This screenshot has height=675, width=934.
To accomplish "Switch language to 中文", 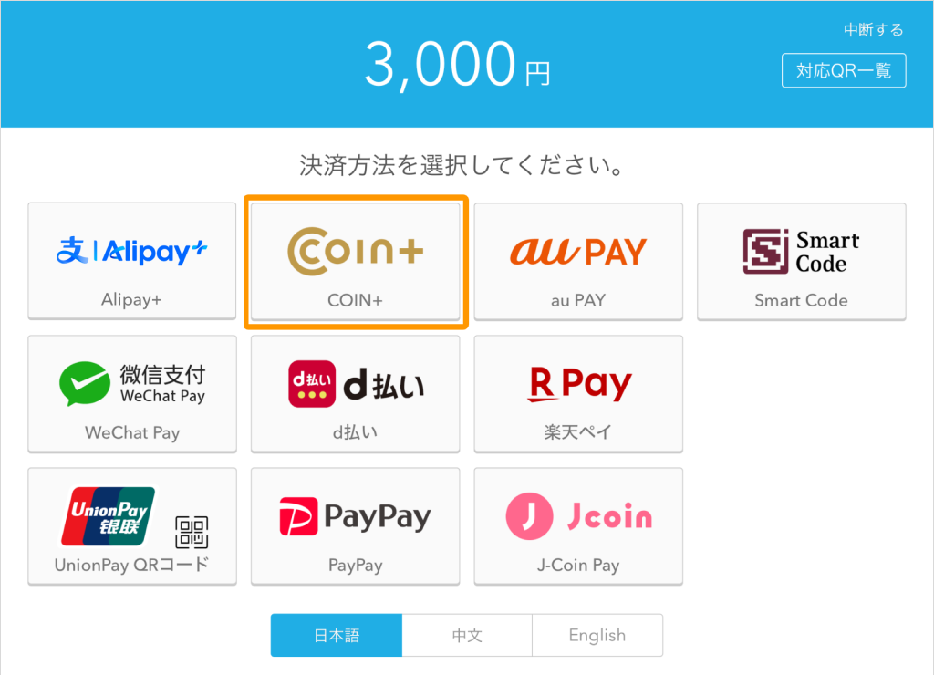I will pos(467,635).
